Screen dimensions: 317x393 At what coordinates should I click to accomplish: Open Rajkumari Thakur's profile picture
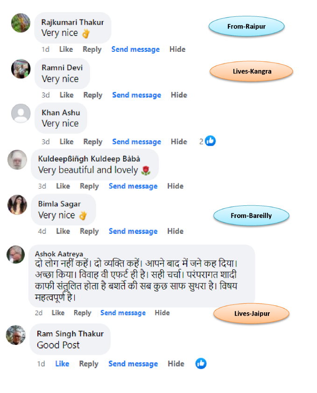pyautogui.click(x=21, y=23)
